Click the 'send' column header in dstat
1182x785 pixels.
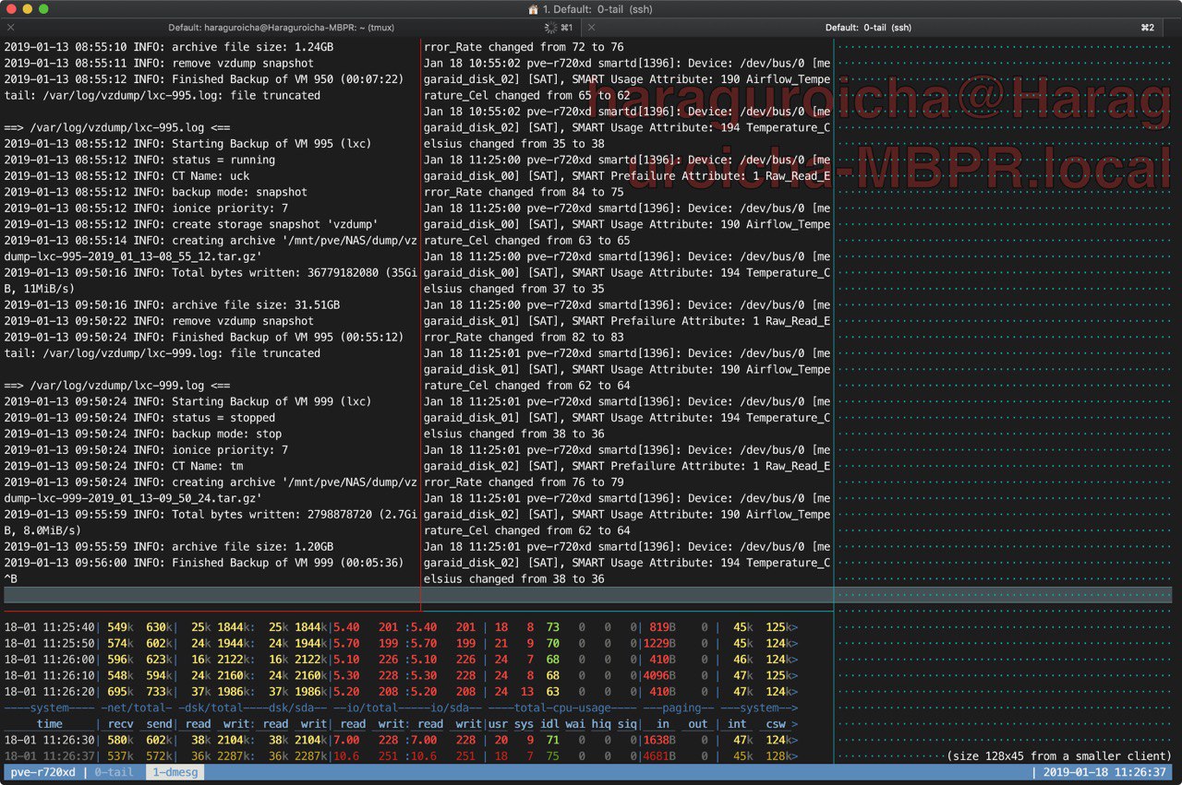click(x=160, y=724)
